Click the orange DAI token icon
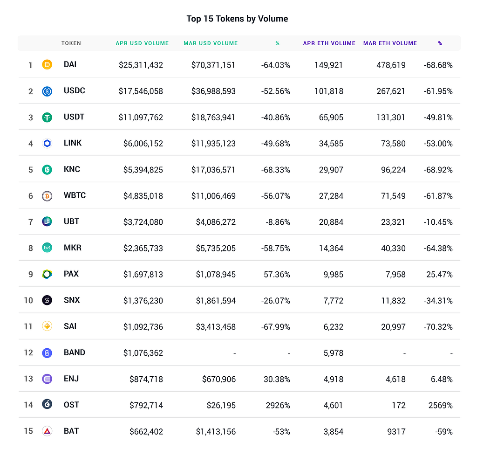 pyautogui.click(x=47, y=64)
